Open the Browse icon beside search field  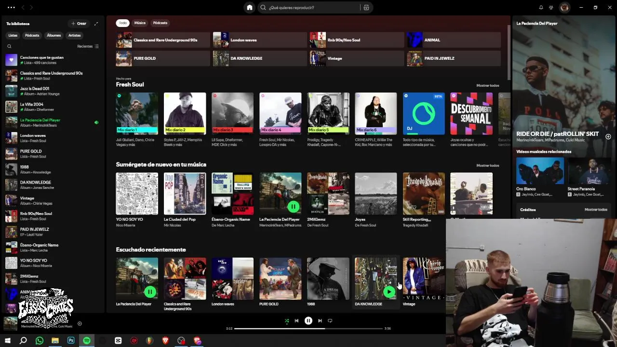(366, 7)
